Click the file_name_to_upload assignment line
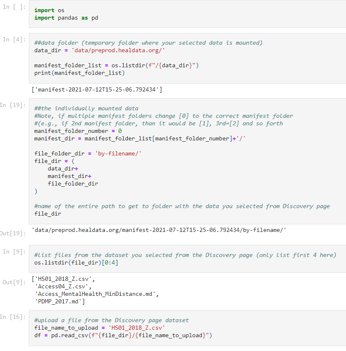 [x=99, y=328]
